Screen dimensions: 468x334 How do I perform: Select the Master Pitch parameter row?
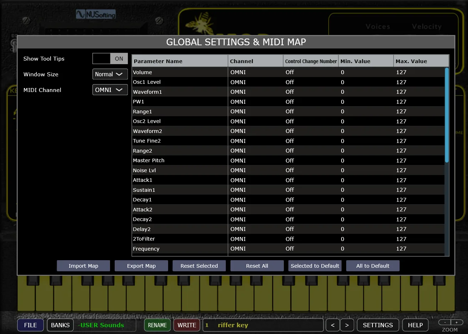pos(288,160)
